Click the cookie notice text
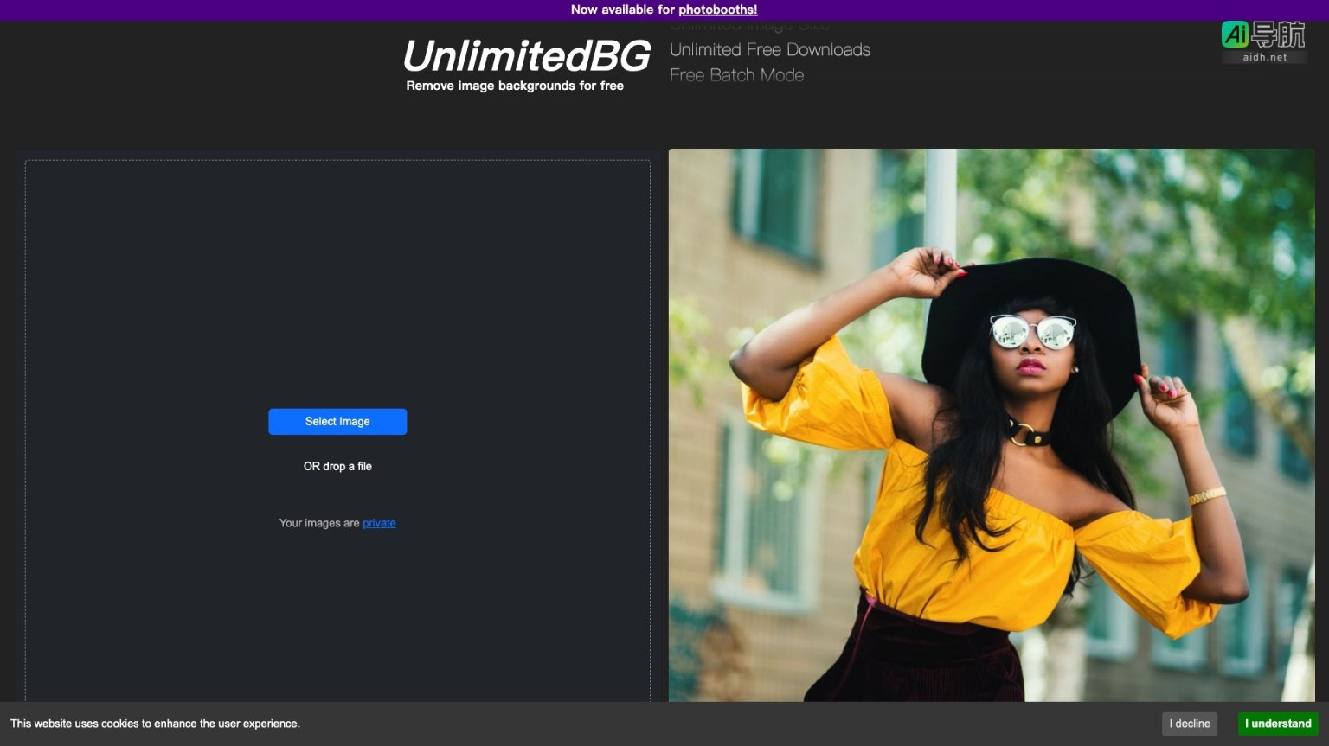 pos(157,724)
